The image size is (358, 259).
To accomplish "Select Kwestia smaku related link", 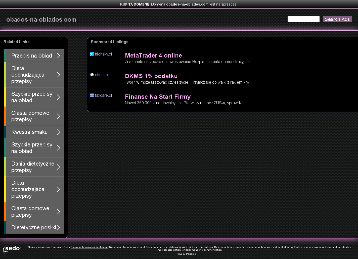I will click(29, 132).
